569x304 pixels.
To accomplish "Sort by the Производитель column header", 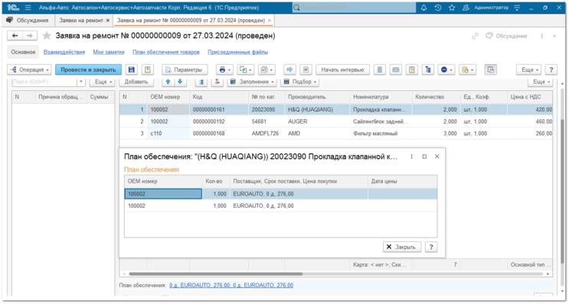I will point(317,97).
